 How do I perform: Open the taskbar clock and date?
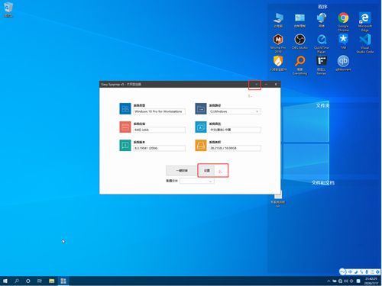[371, 281]
